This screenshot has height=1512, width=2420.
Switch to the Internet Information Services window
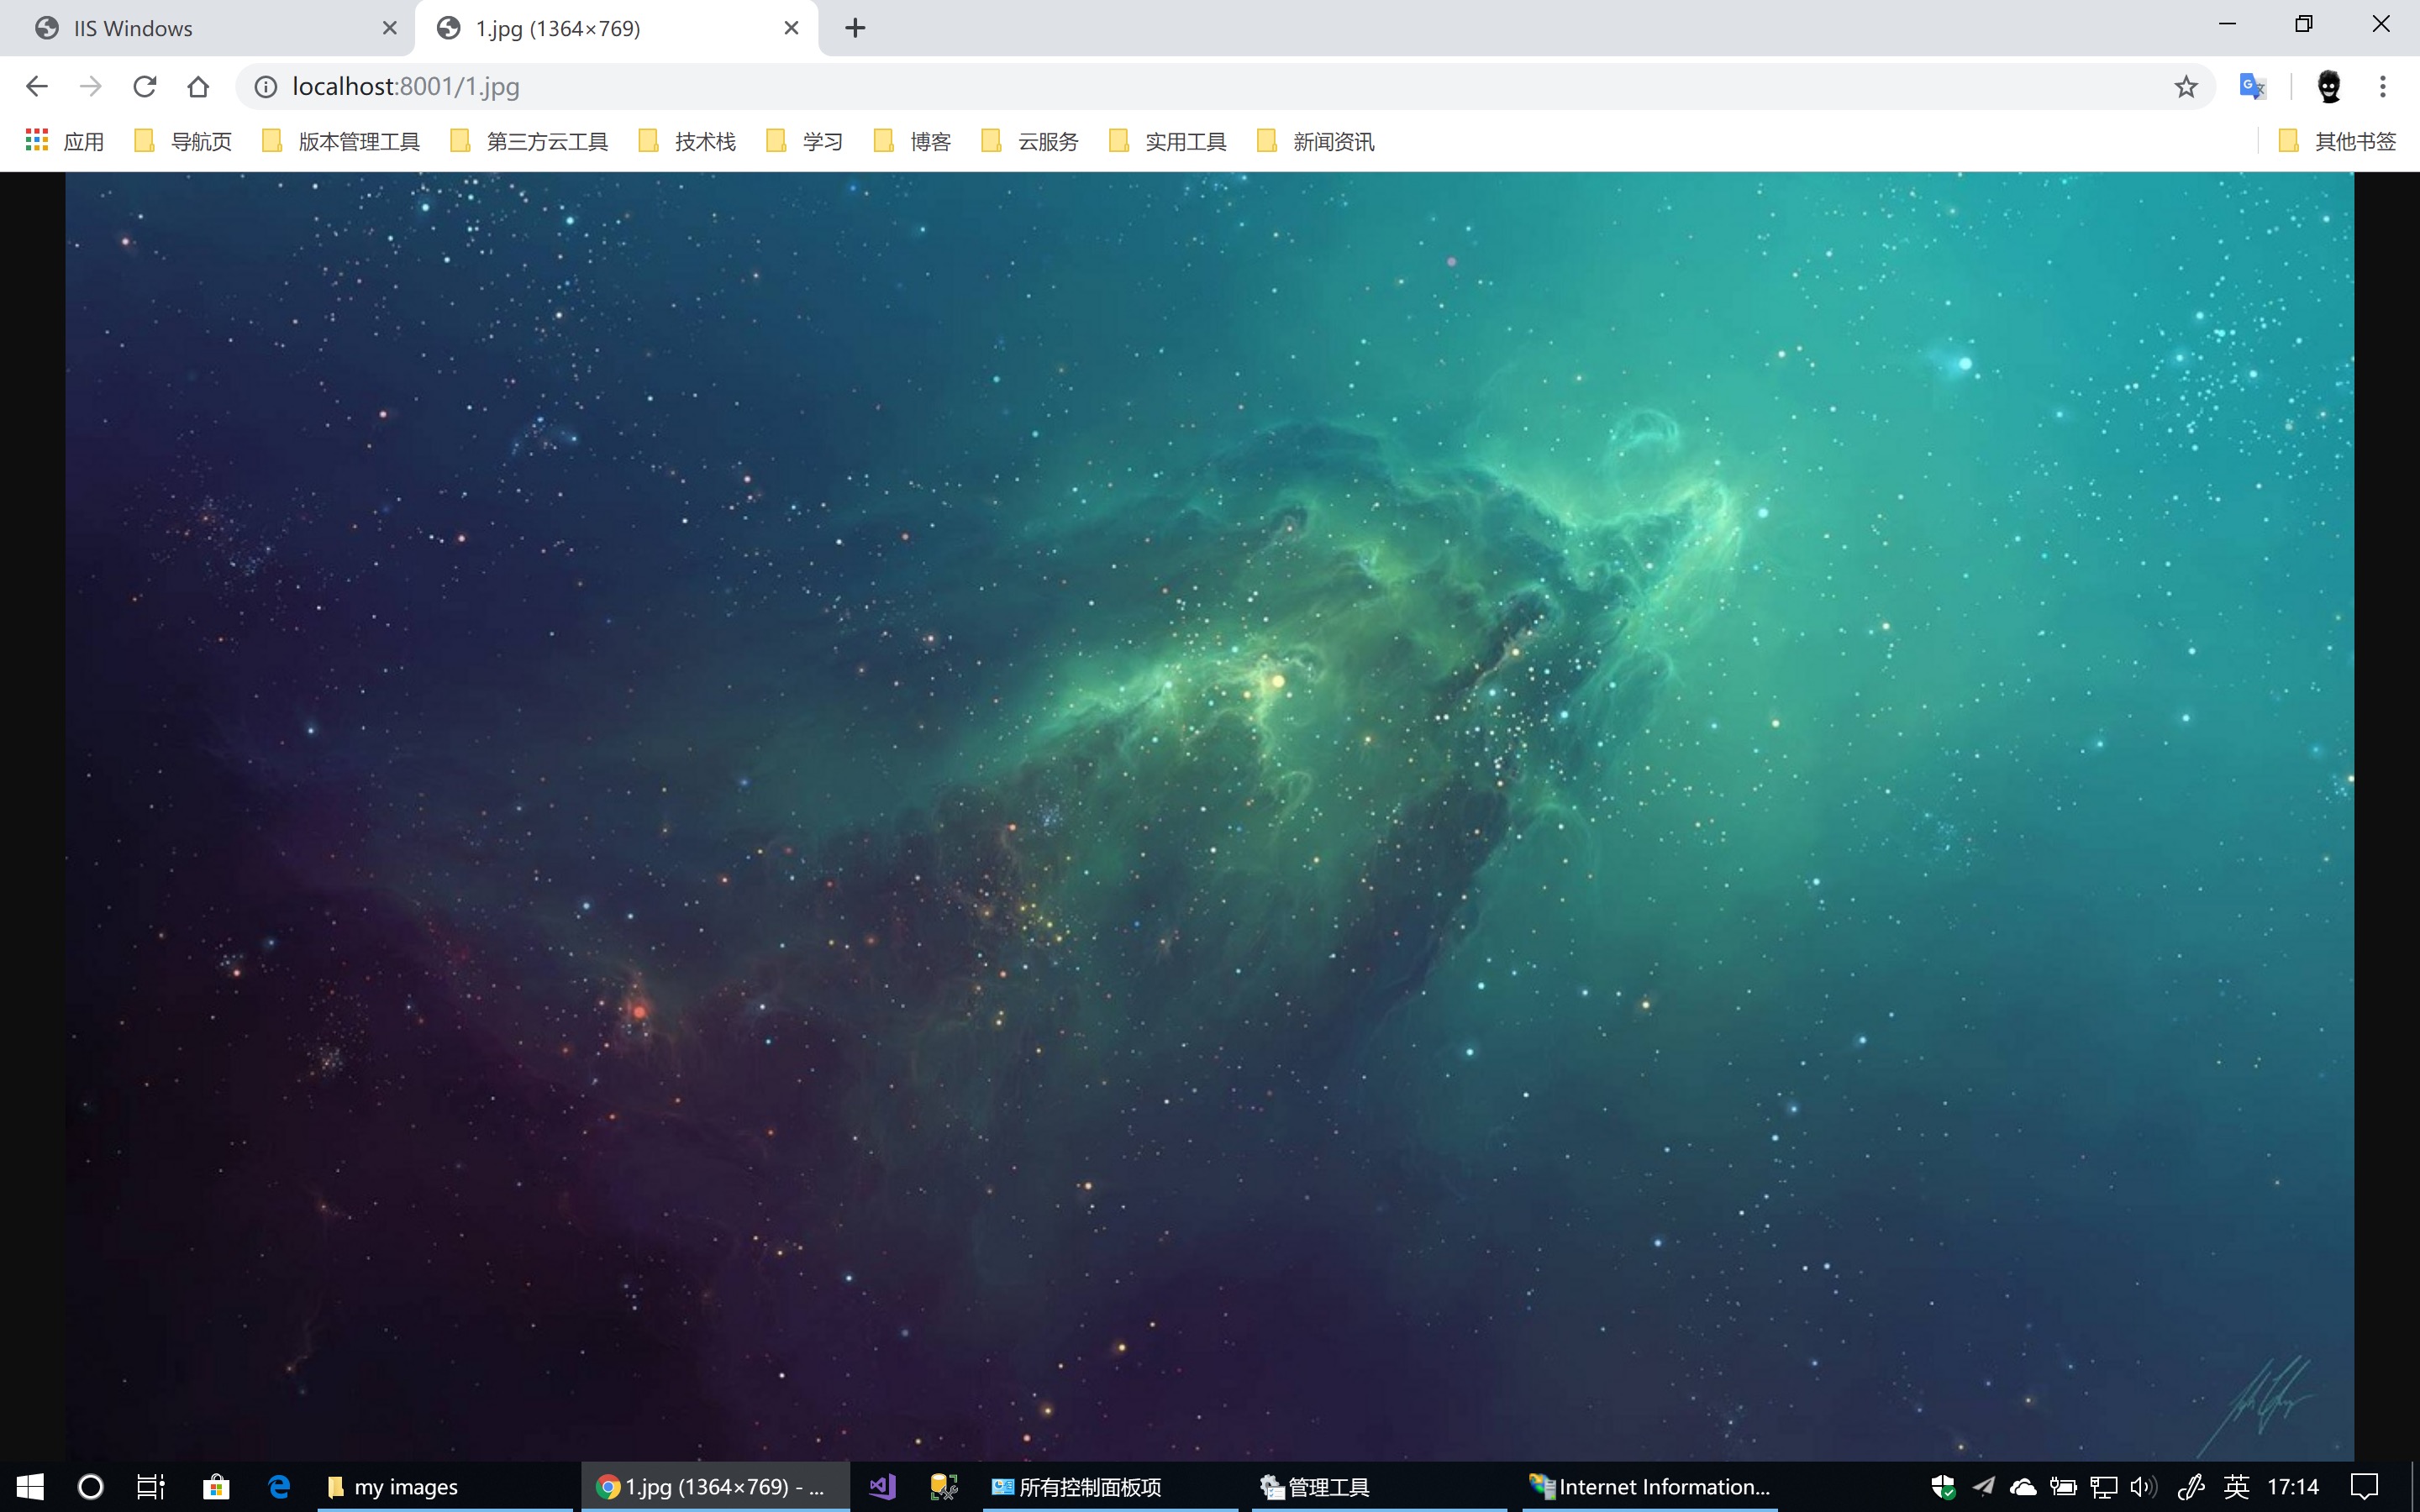pyautogui.click(x=1650, y=1487)
